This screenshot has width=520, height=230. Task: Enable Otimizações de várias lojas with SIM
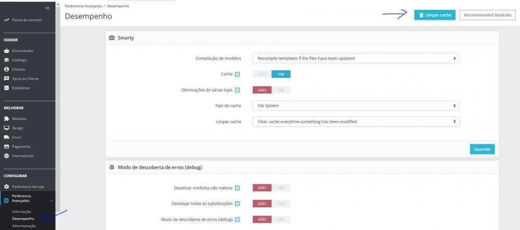(x=281, y=90)
